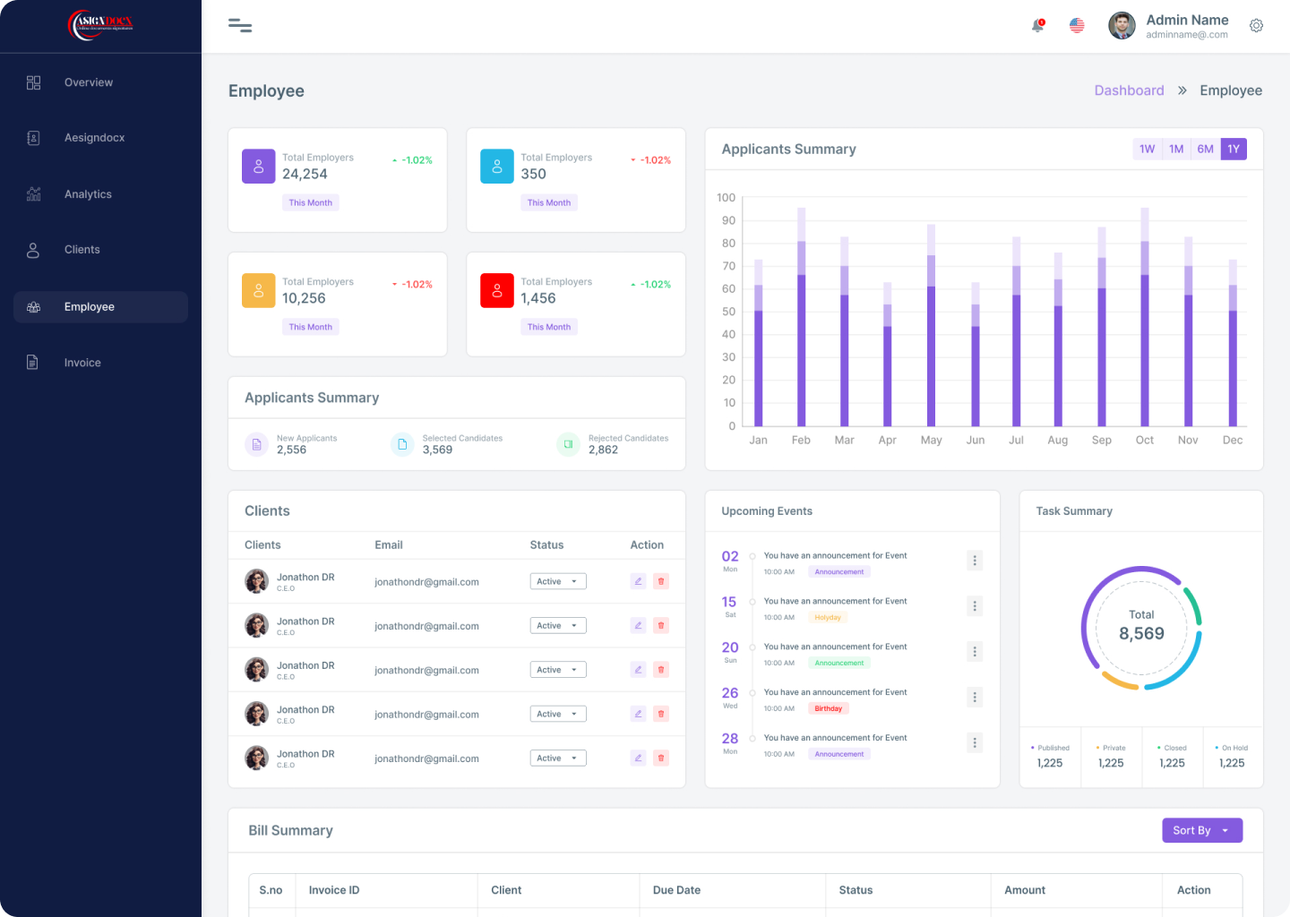This screenshot has height=917, width=1290.
Task: Click the October bar in the chart
Action: pos(1144,349)
